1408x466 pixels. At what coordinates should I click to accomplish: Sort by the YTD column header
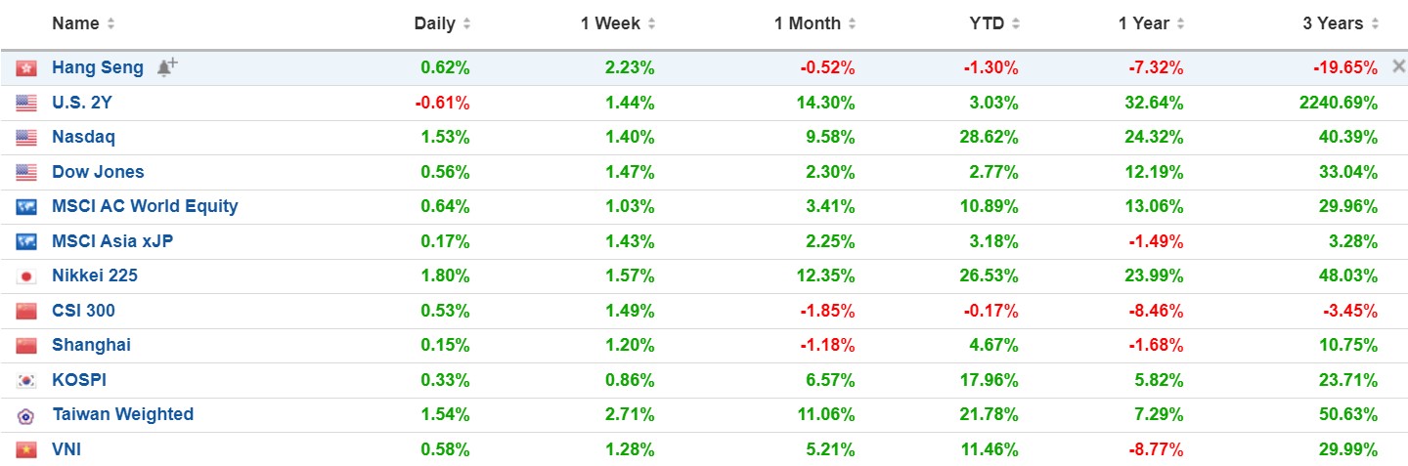click(988, 23)
